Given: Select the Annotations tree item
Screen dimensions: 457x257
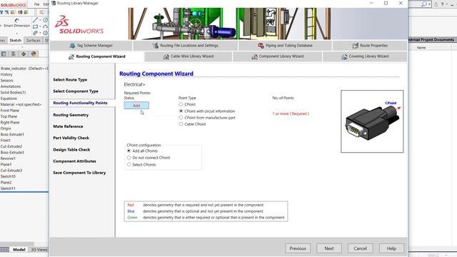Looking at the screenshot, I should (x=11, y=86).
